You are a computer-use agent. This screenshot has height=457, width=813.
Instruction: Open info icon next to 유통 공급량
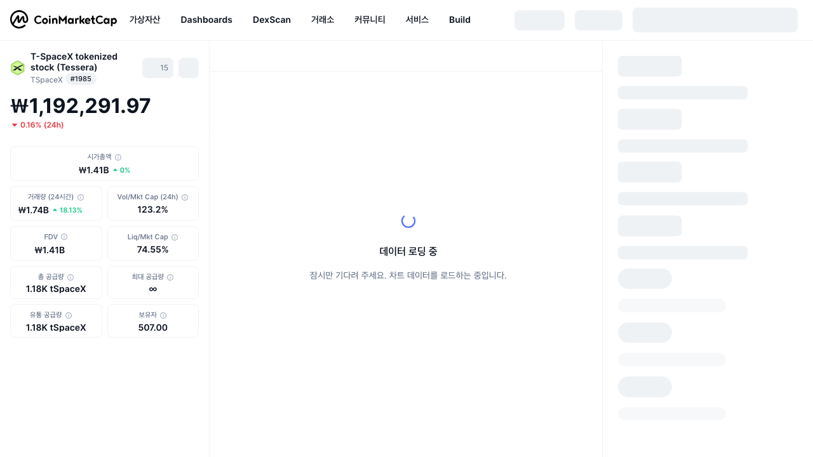[69, 315]
